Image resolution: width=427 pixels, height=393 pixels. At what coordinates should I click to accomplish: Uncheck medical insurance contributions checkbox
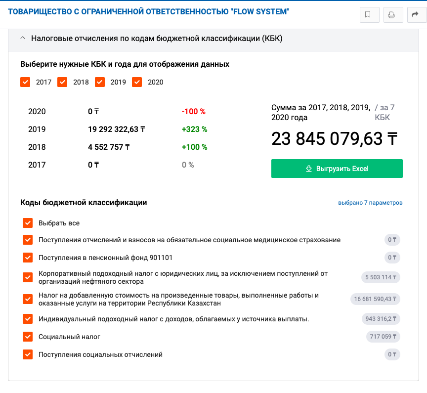coord(28,240)
